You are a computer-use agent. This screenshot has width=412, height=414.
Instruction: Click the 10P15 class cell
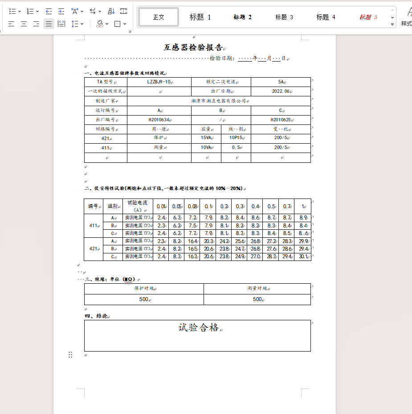[236, 138]
